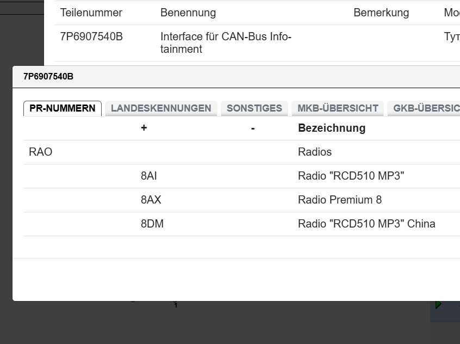The height and width of the screenshot is (344, 460).
Task: Click the Teilenummer column header
Action: pos(91,13)
